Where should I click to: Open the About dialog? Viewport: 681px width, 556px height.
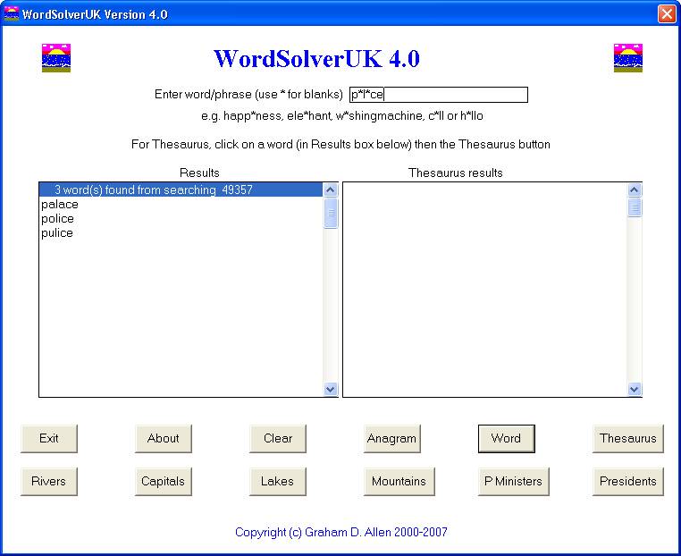tap(164, 439)
